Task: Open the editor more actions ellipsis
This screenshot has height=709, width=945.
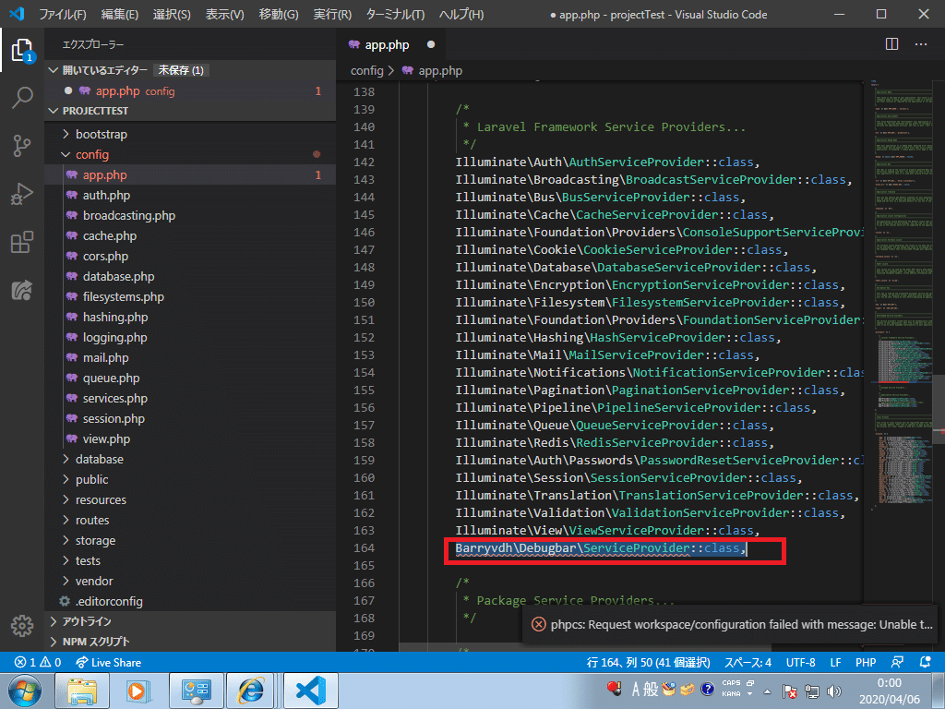Action: pos(921,44)
